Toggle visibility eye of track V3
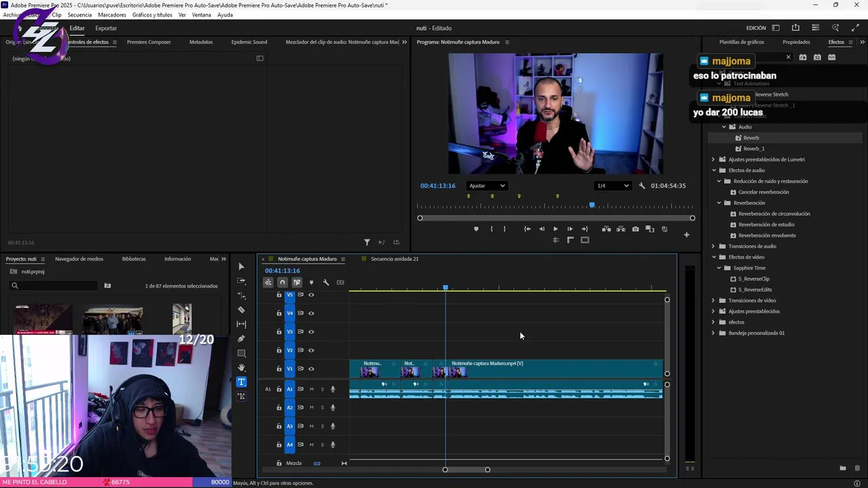This screenshot has height=488, width=868. pyautogui.click(x=311, y=331)
